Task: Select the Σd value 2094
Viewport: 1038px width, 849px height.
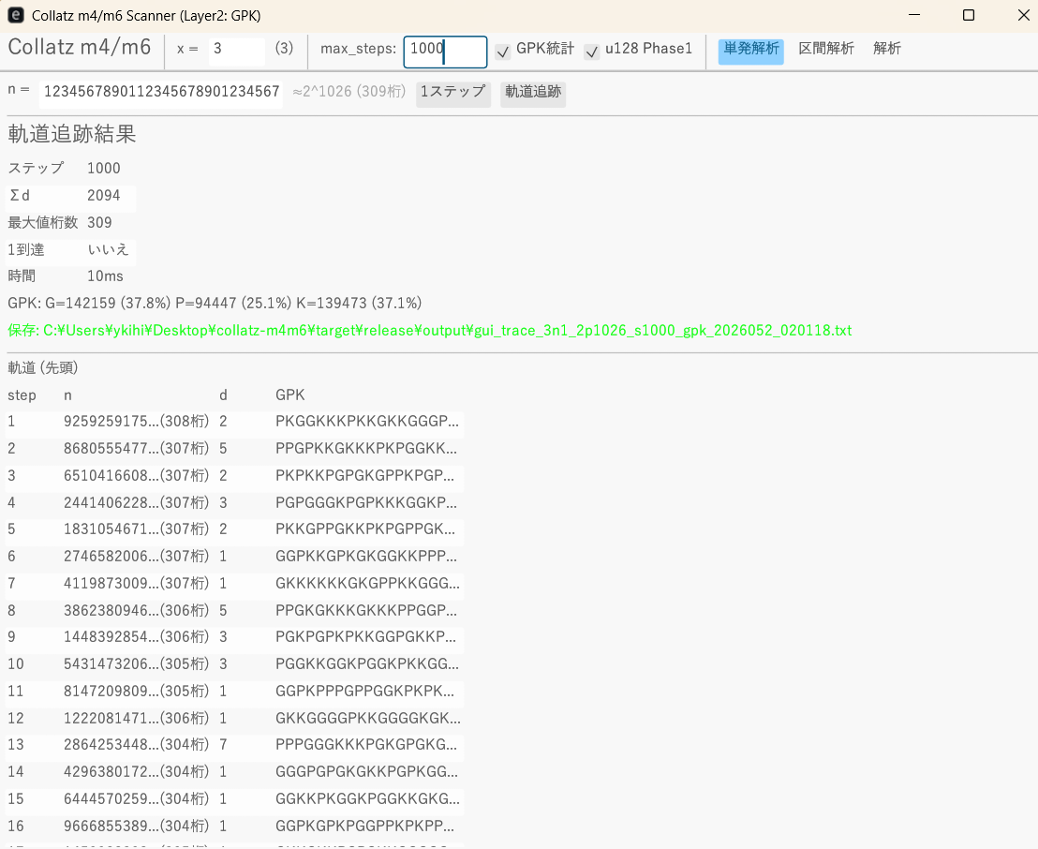Action: pos(104,196)
